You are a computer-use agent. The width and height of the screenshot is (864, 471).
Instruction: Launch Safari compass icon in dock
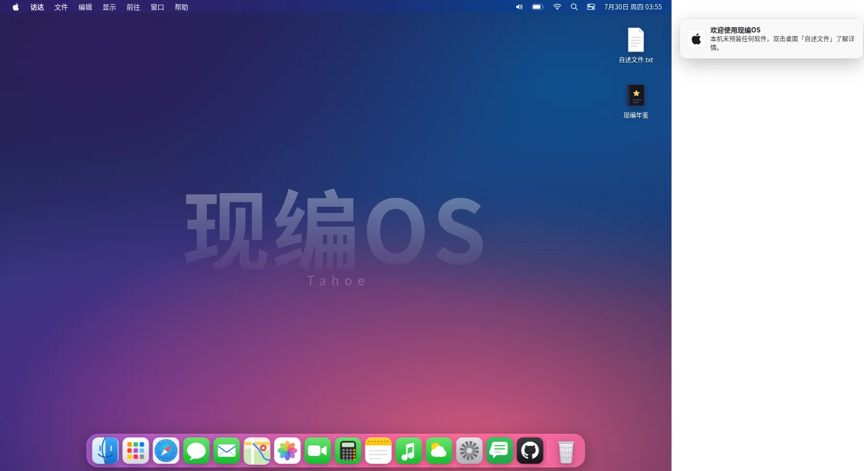[166, 451]
